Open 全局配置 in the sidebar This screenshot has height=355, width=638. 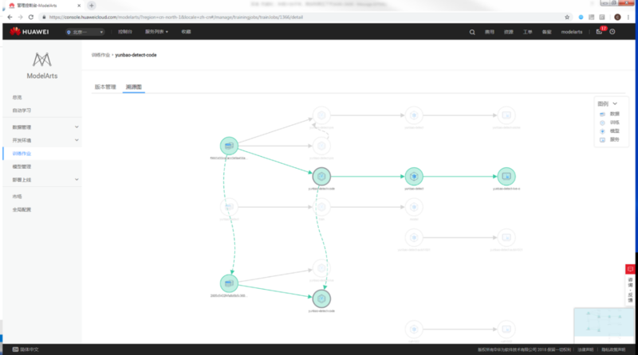click(x=22, y=209)
